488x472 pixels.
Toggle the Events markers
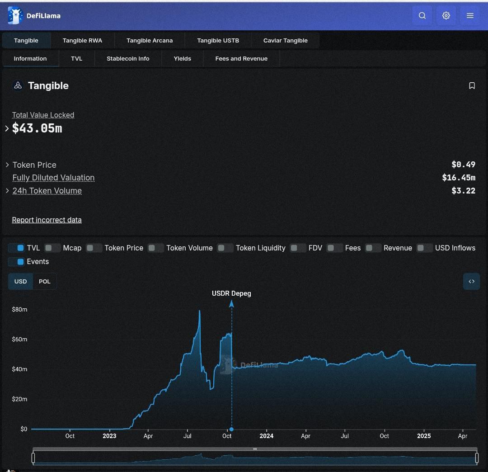point(17,262)
